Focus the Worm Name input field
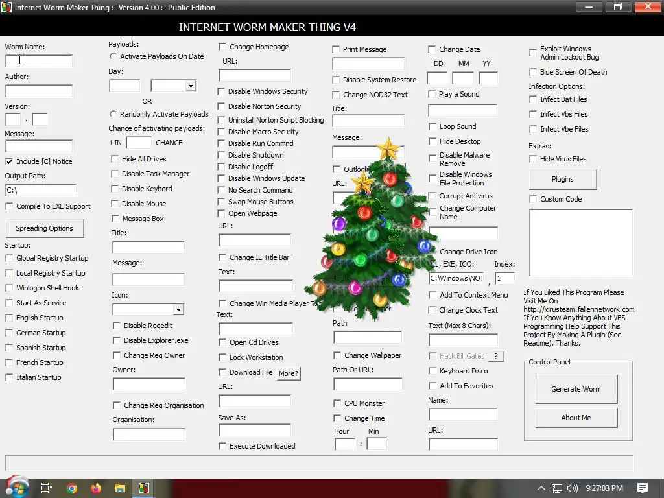The width and height of the screenshot is (664, 498). click(39, 61)
